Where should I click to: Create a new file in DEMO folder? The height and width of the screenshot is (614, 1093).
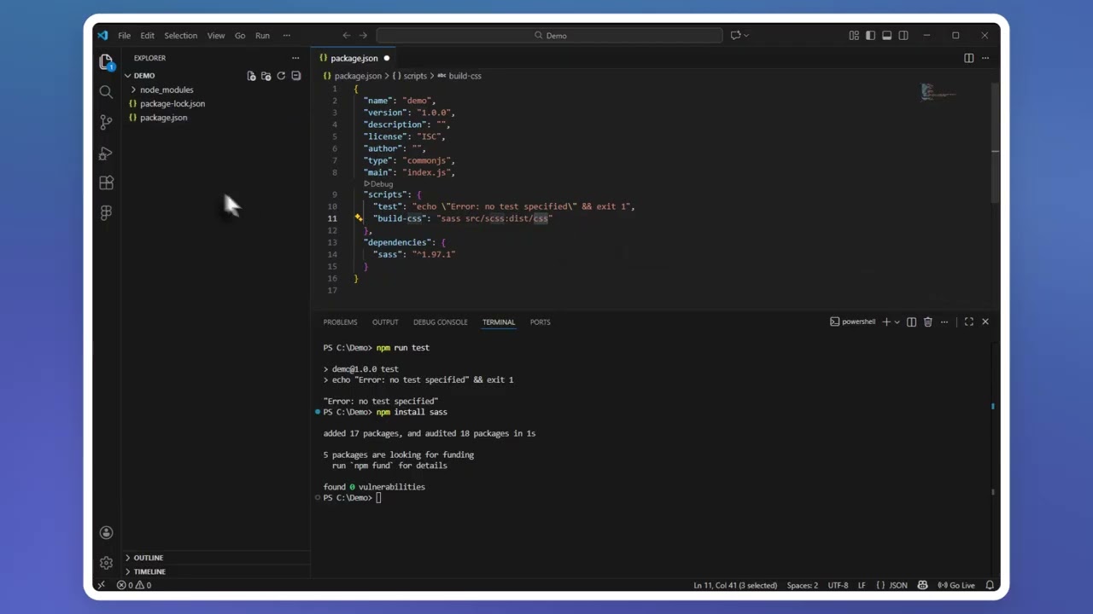pos(251,76)
